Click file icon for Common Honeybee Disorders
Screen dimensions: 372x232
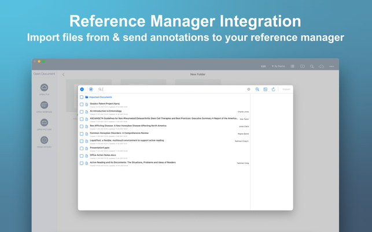[x=87, y=134]
